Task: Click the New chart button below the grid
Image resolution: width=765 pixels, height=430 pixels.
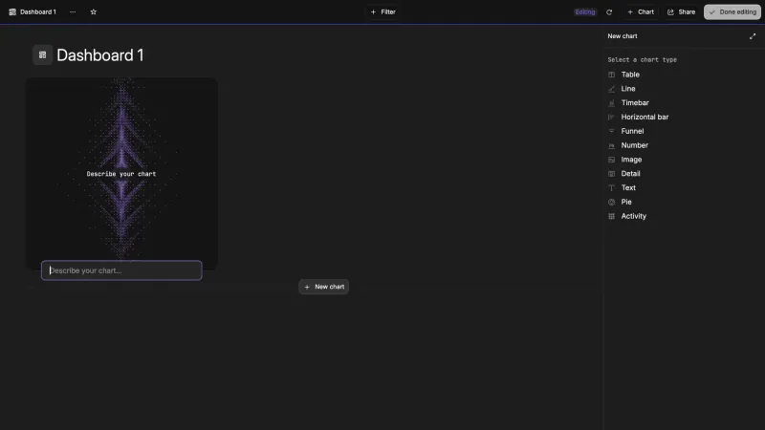Action: (x=324, y=287)
